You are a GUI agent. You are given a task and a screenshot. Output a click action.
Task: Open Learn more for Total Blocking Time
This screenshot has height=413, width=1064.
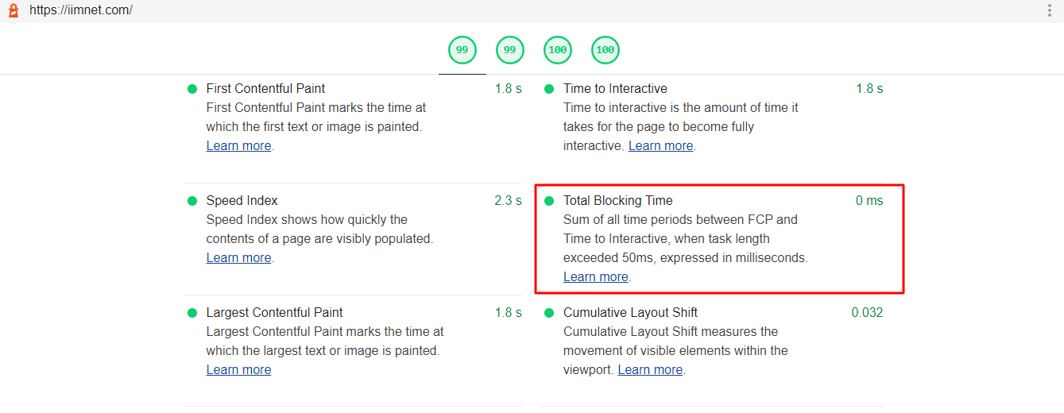coord(595,277)
